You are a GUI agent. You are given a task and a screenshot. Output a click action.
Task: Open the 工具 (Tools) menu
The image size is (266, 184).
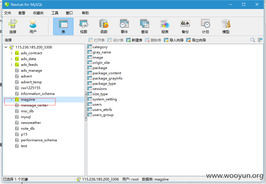click(x=55, y=13)
